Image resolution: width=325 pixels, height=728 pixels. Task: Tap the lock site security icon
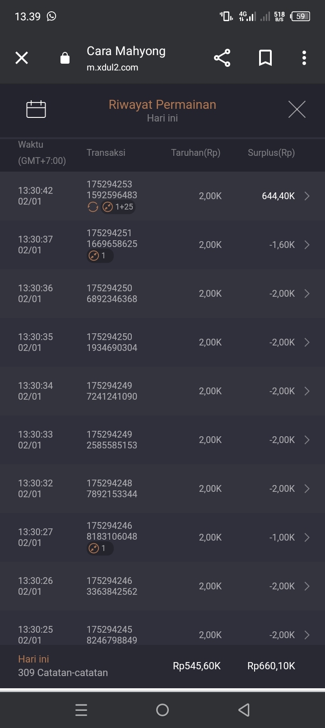pos(65,58)
